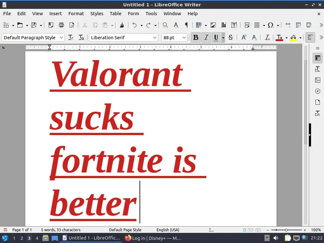Screen dimensions: 324x243
Task: Toggle Align Left button
Action: [310, 38]
